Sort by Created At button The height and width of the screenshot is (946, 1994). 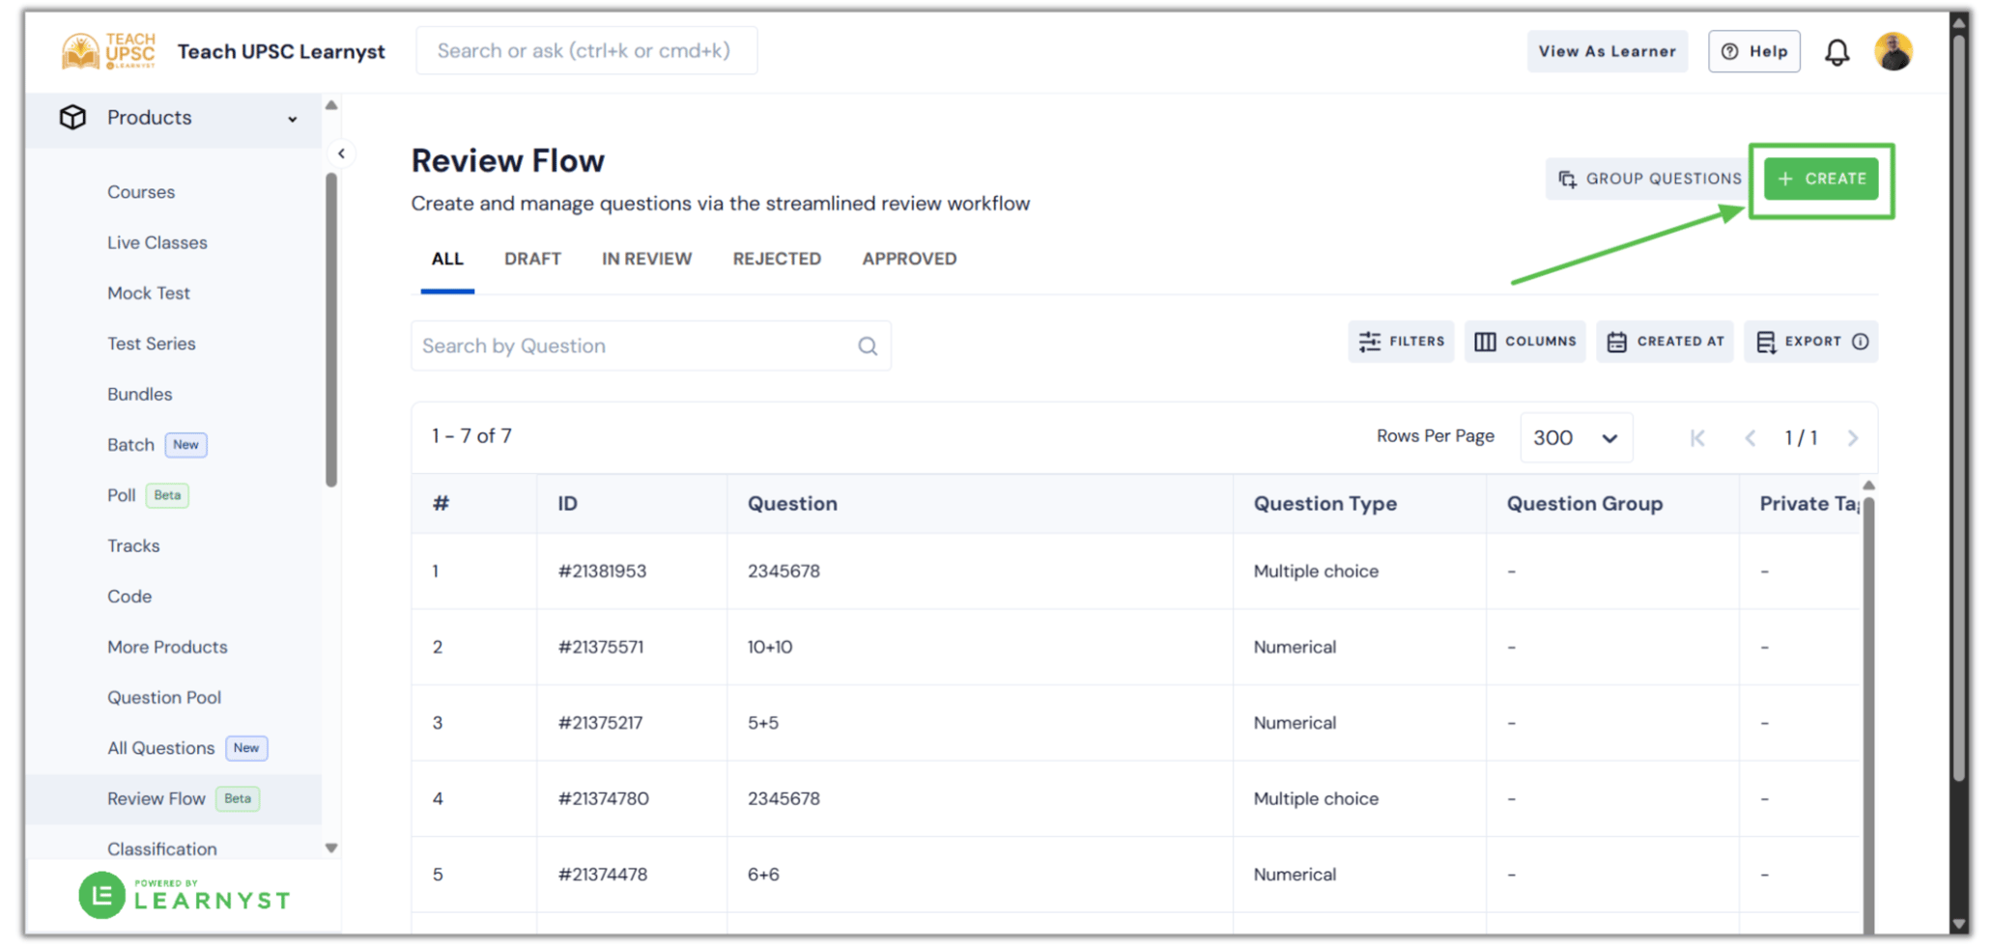coord(1665,342)
